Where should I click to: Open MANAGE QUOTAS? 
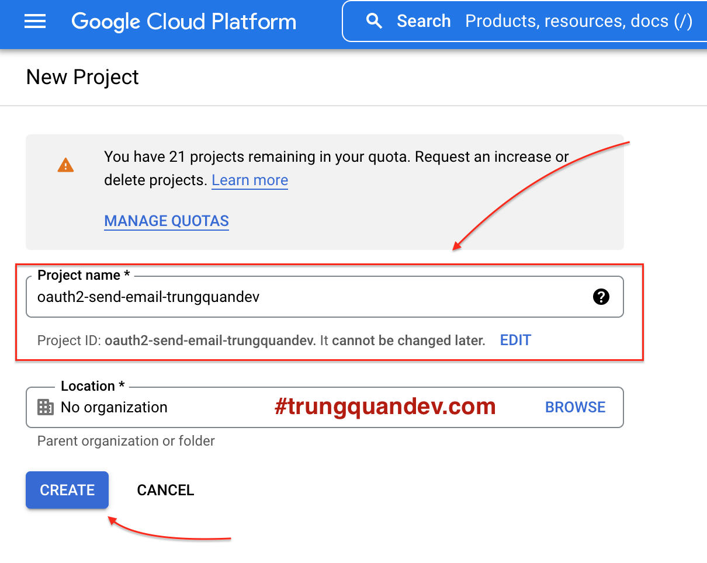coord(166,221)
